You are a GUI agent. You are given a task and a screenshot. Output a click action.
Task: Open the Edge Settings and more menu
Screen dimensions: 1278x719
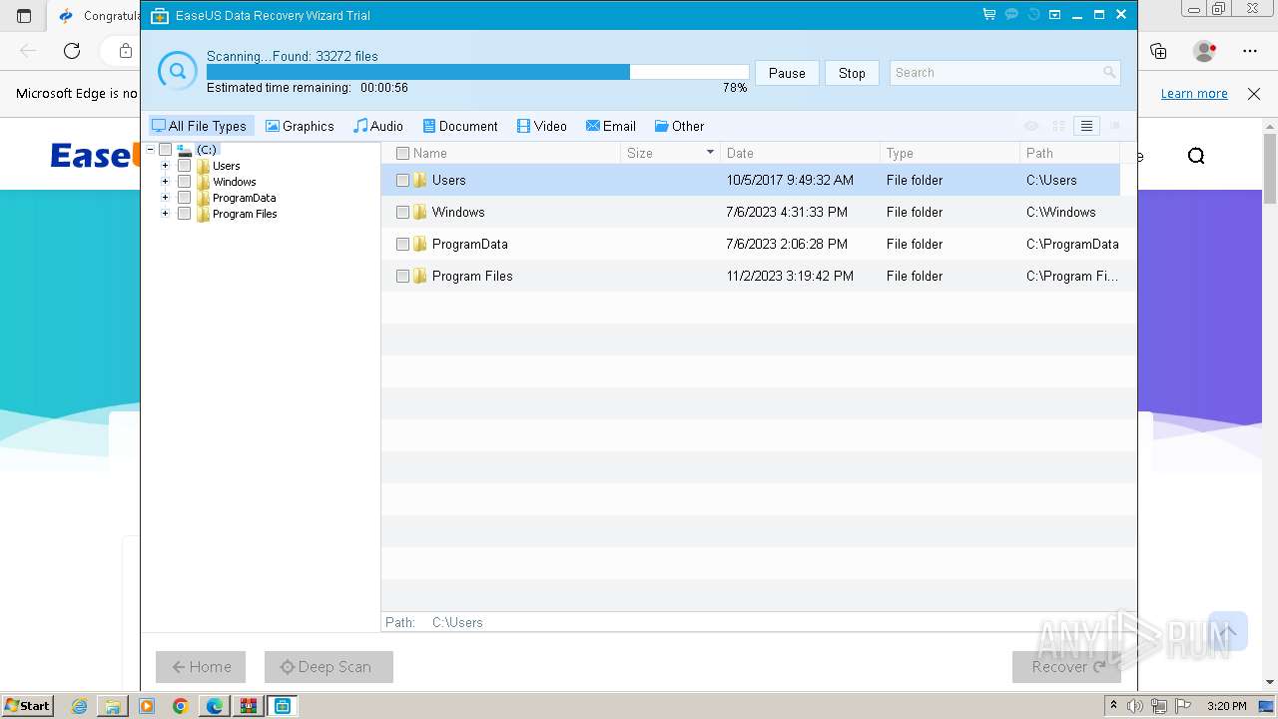point(1250,51)
